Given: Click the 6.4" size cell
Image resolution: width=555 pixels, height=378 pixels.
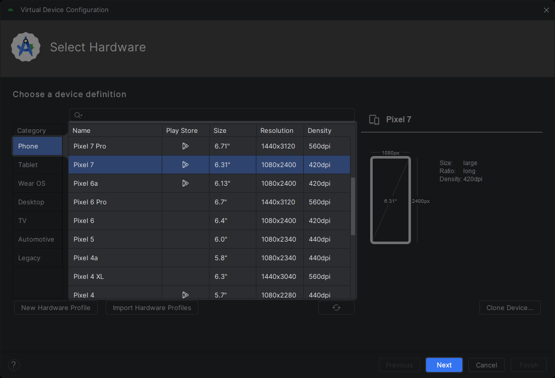Looking at the screenshot, I should tap(233, 220).
